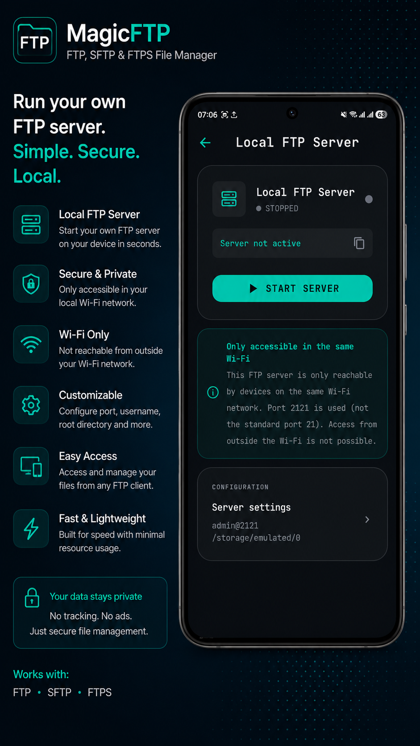Click 'Your data stays private' heading
Image resolution: width=420 pixels, height=746 pixels.
point(96,597)
